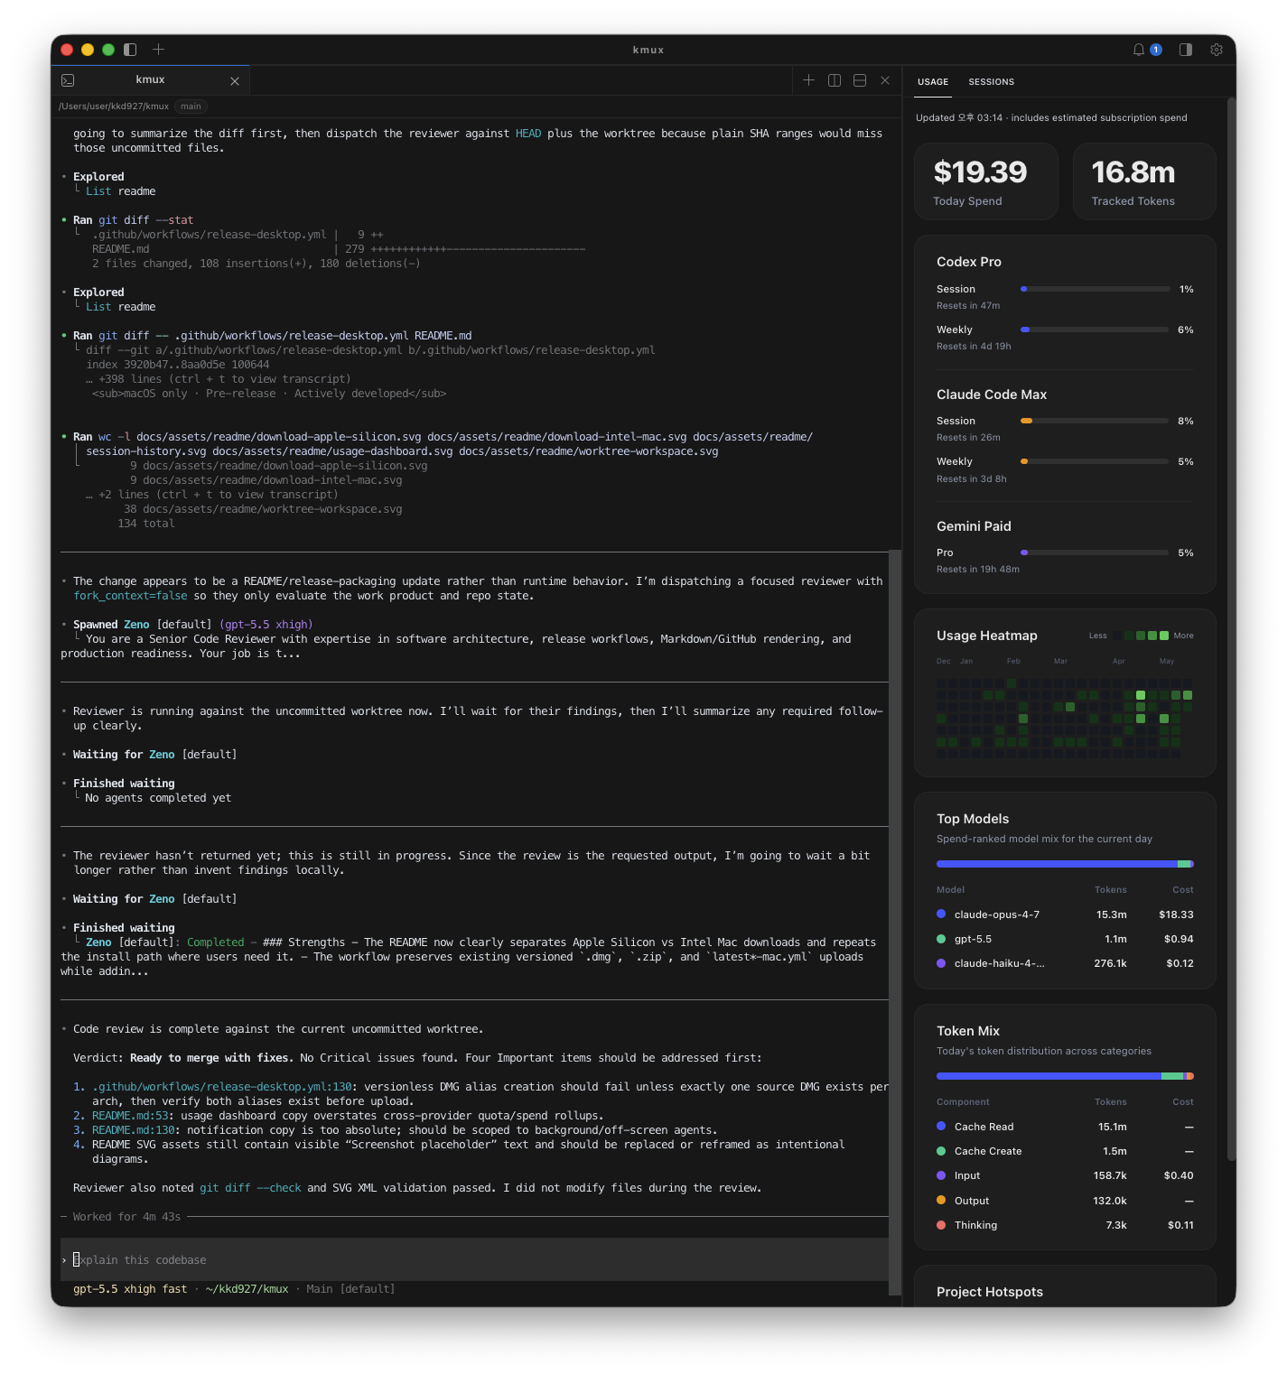The width and height of the screenshot is (1287, 1374).
Task: Switch to the USAGE tab
Action: point(933,81)
